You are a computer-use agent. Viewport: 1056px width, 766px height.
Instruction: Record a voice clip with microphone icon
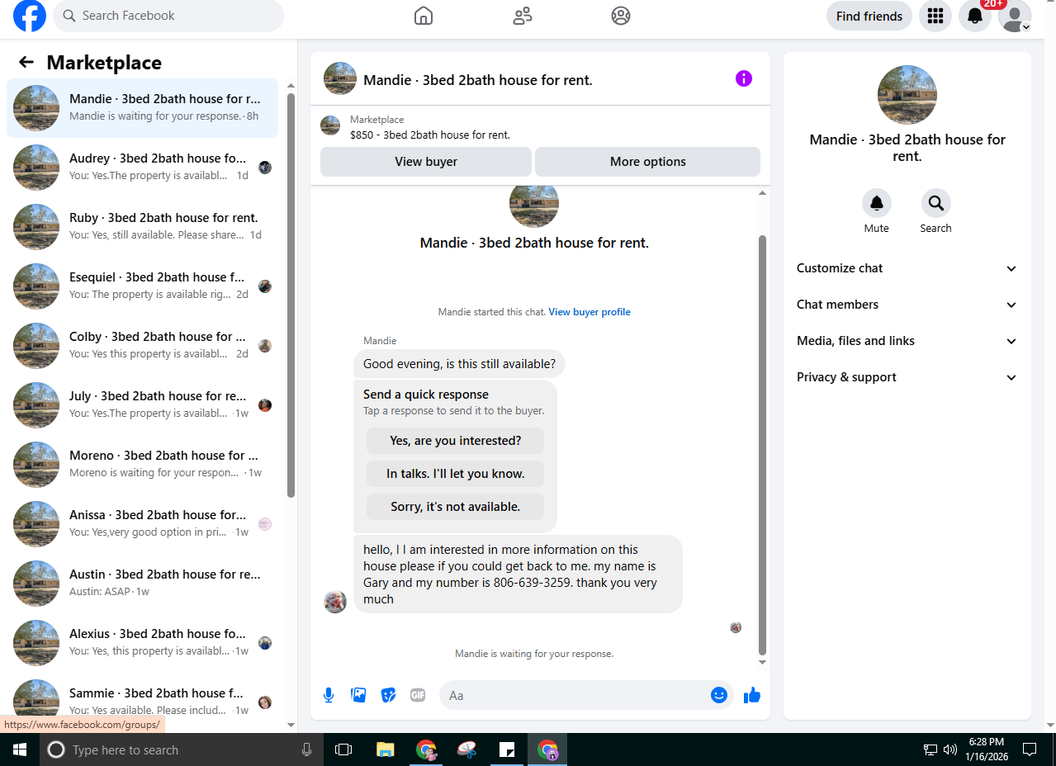329,695
